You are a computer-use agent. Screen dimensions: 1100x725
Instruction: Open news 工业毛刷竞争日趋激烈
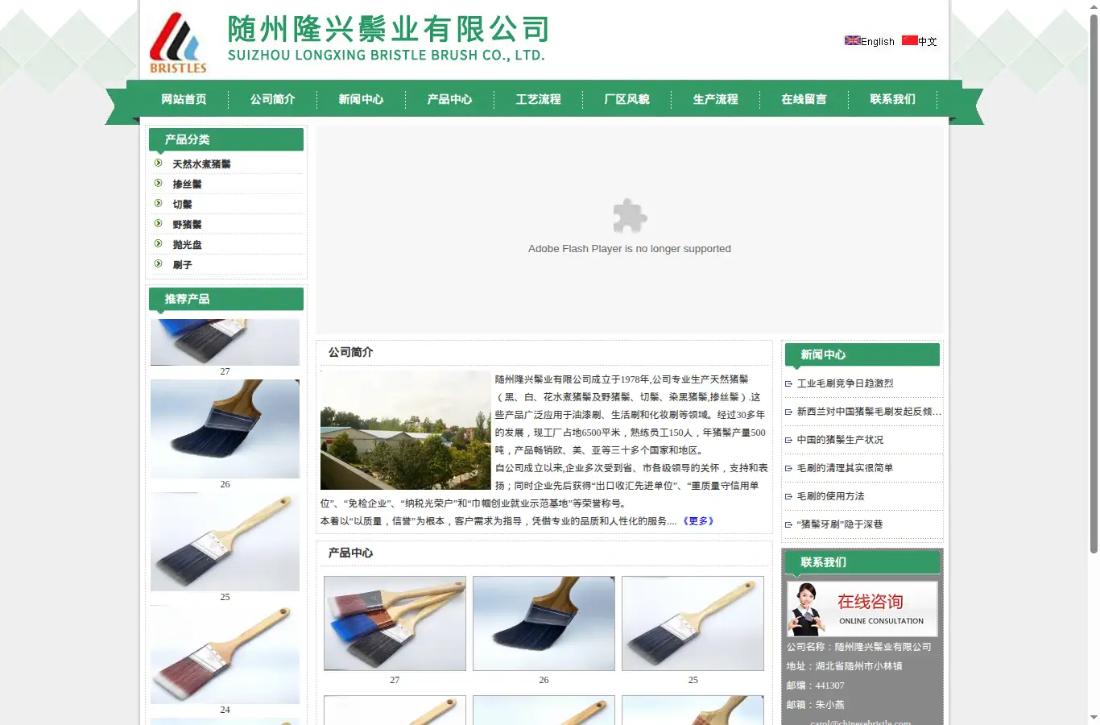(845, 383)
